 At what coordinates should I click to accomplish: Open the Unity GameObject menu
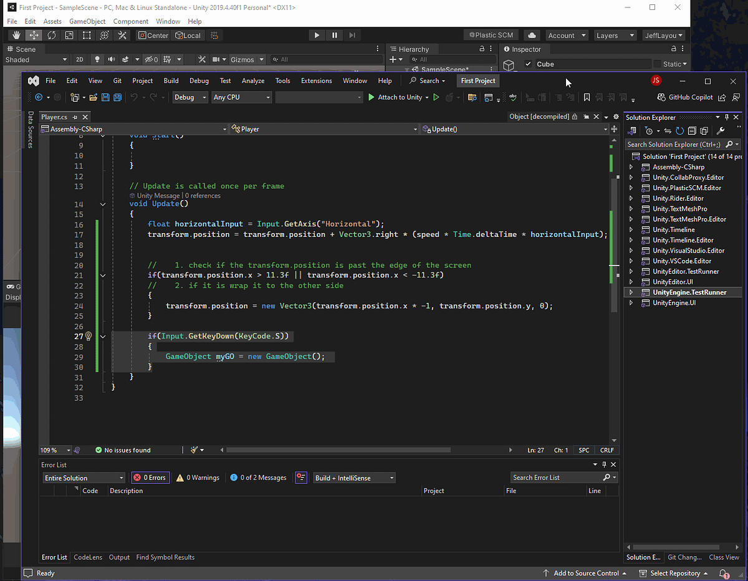tap(87, 21)
